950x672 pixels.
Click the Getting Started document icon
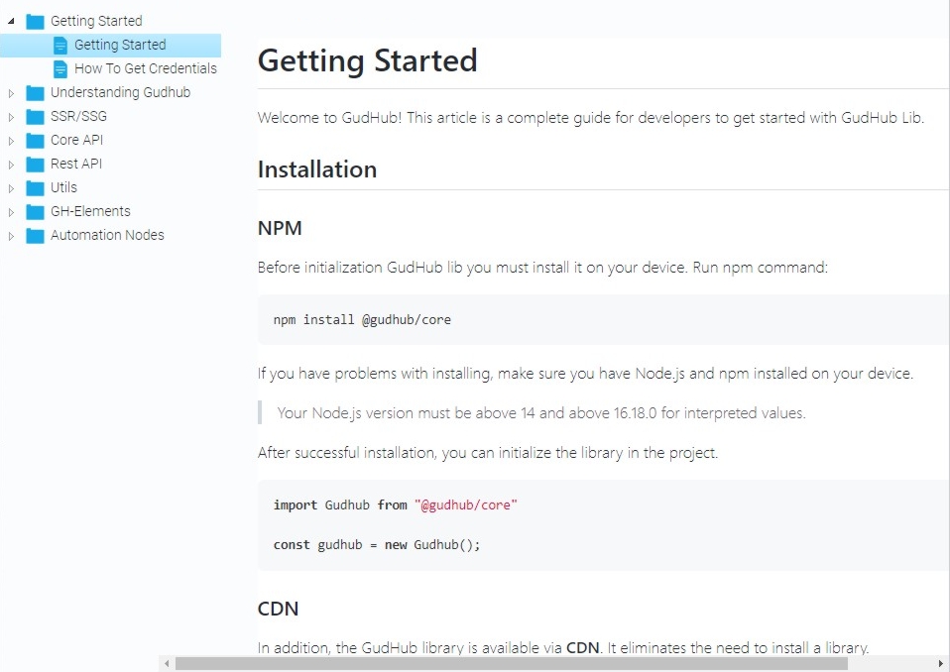[x=59, y=46]
